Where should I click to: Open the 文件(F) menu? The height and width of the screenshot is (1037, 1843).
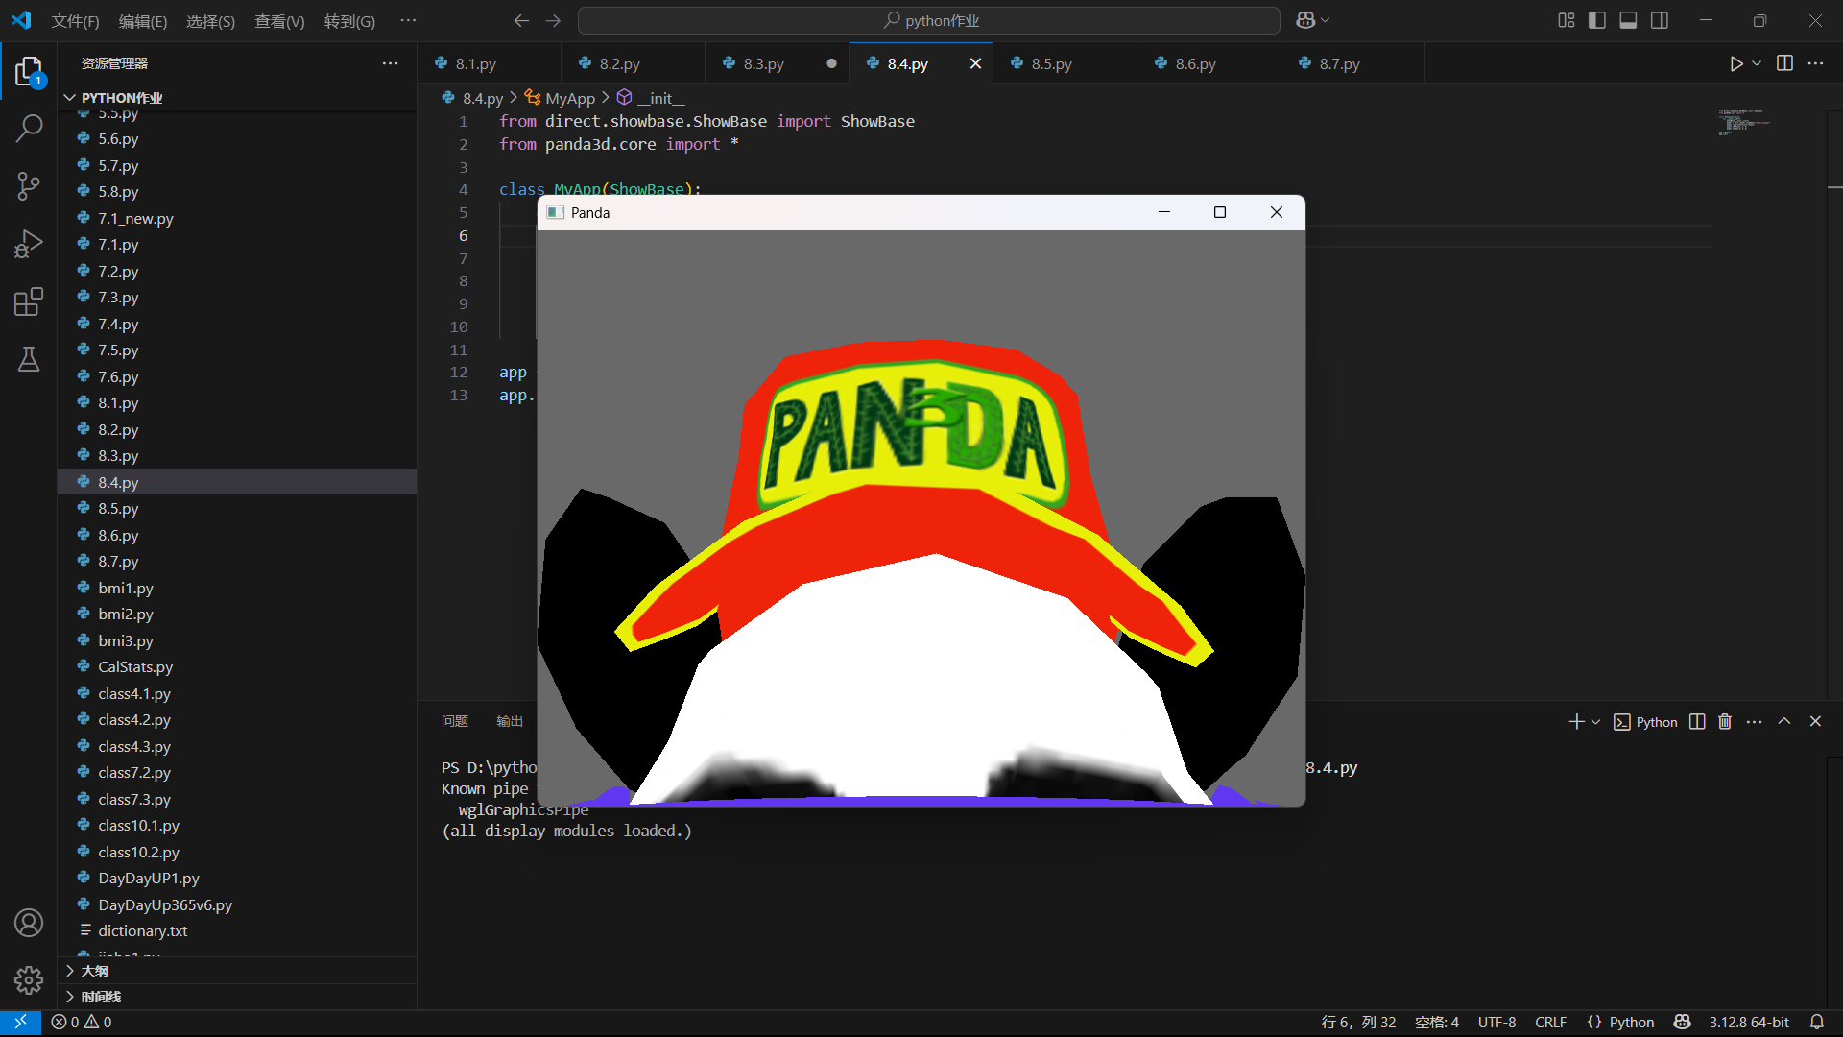(x=75, y=21)
